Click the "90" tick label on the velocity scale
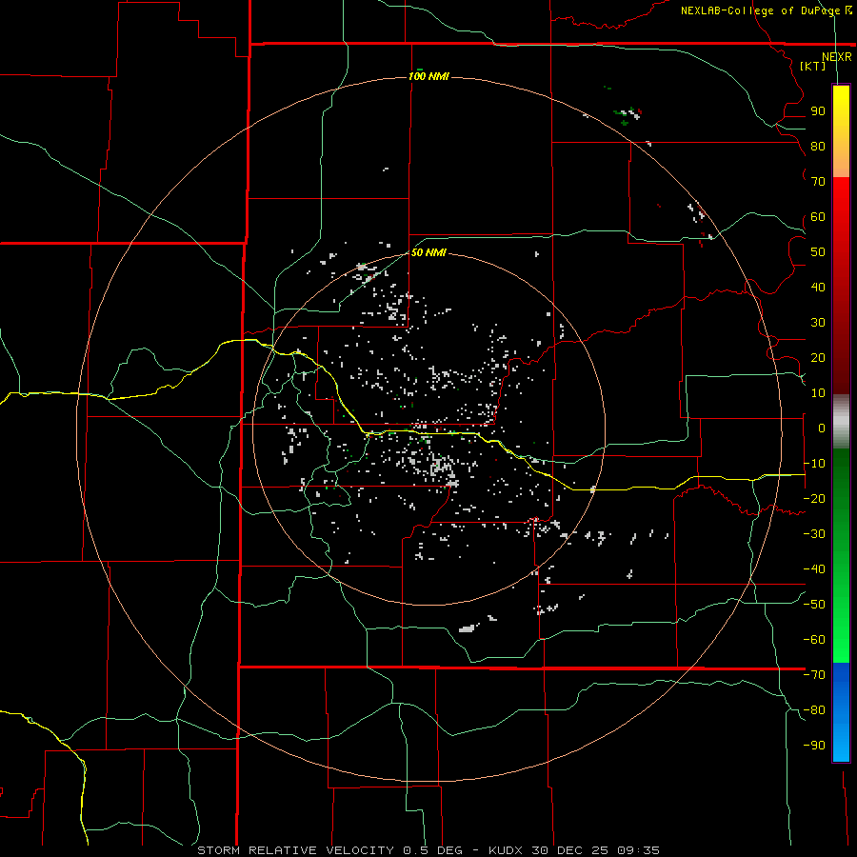 818,111
